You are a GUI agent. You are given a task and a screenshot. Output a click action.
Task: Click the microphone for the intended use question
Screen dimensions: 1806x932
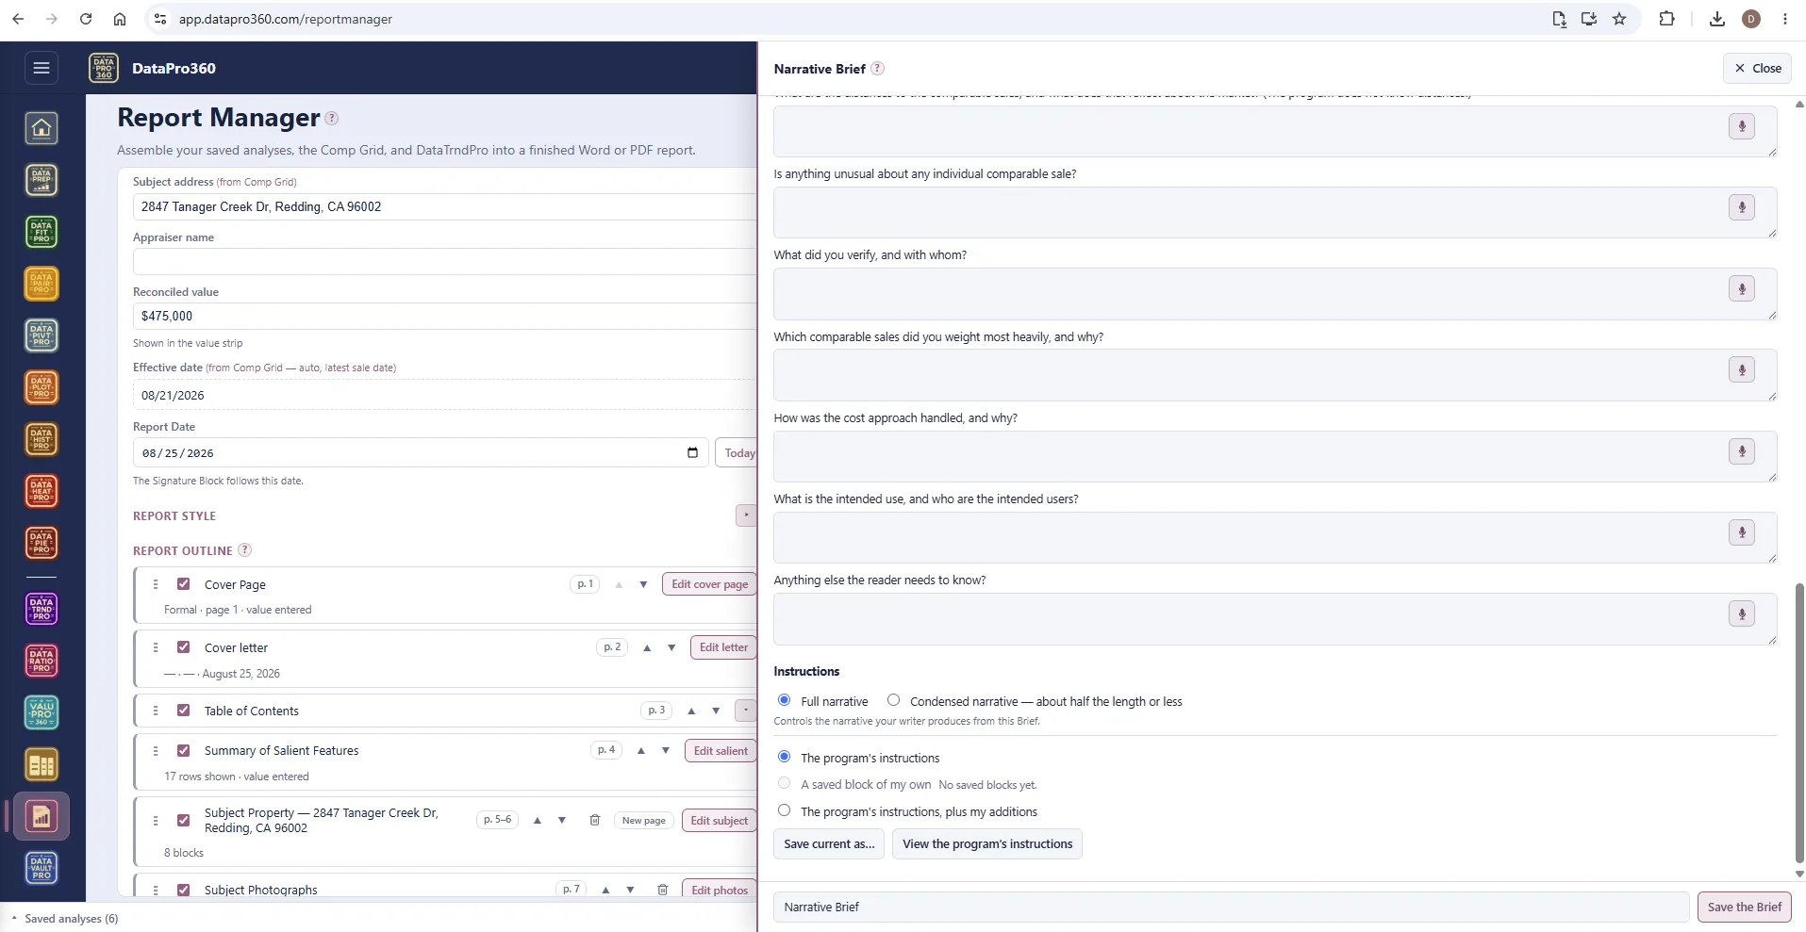tap(1742, 532)
